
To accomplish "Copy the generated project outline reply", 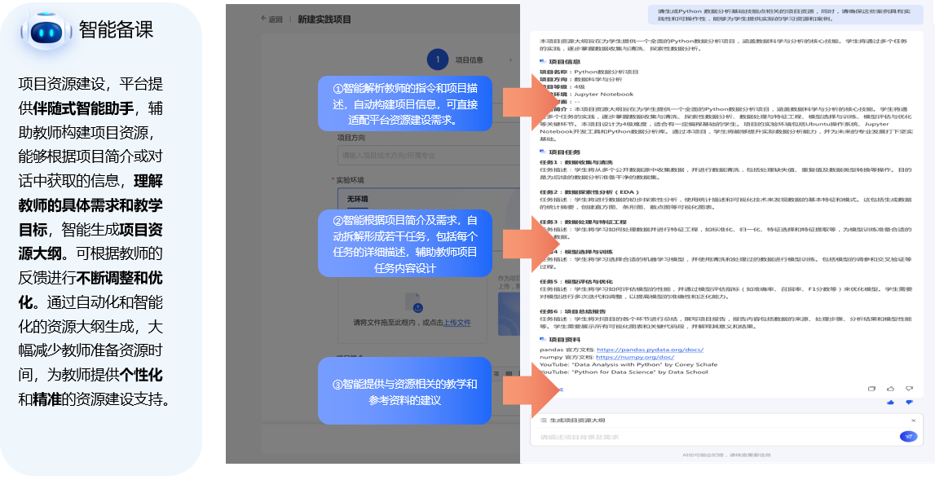I will (x=871, y=389).
